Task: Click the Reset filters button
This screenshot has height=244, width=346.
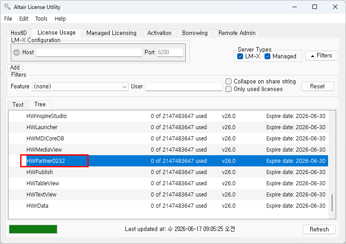Action: [317, 86]
